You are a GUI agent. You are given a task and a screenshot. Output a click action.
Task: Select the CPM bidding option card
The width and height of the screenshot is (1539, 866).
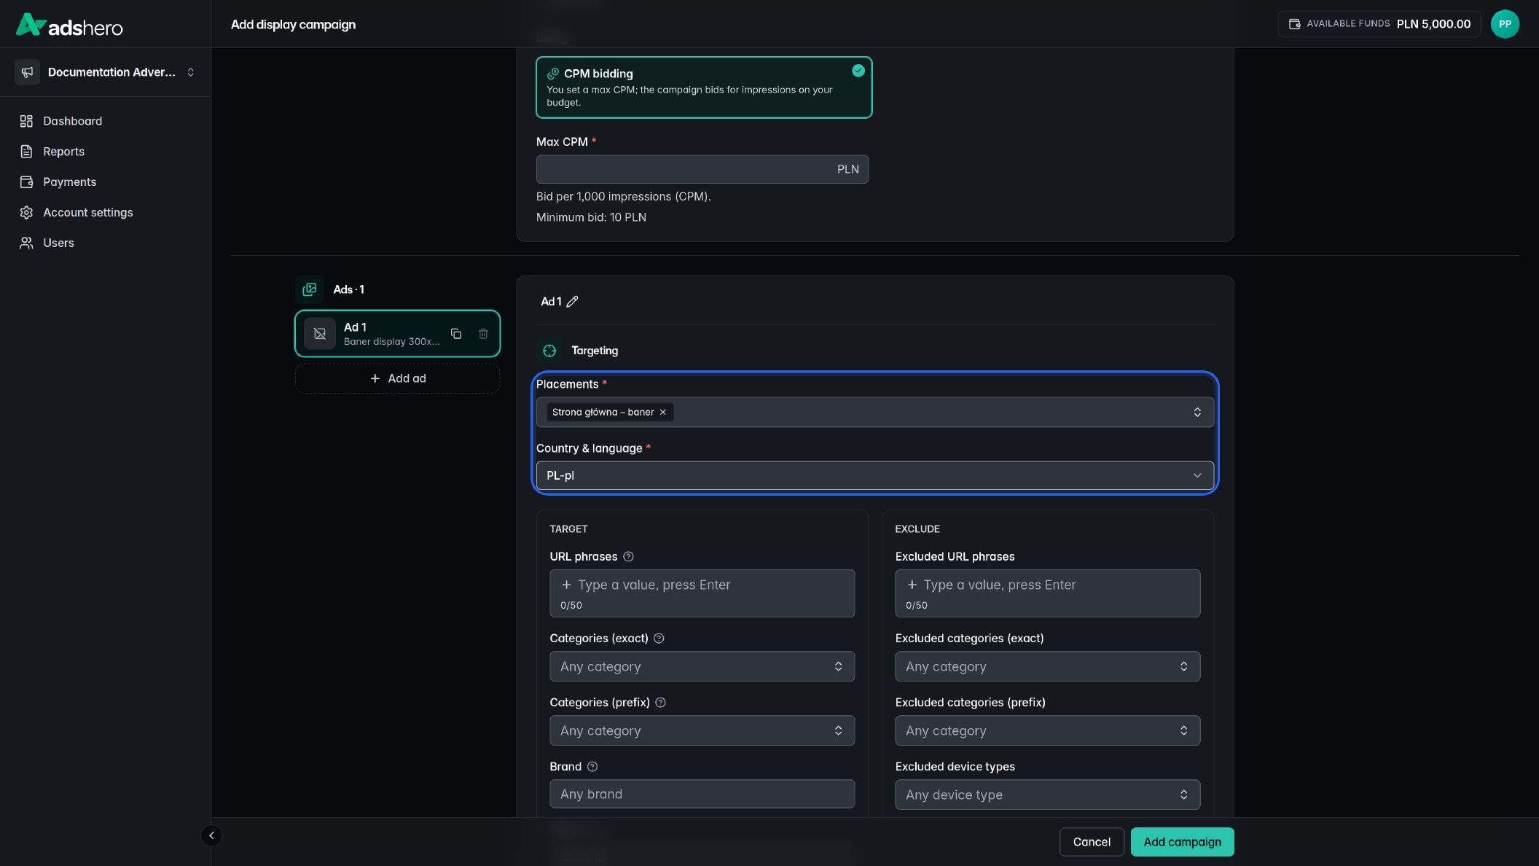click(704, 87)
